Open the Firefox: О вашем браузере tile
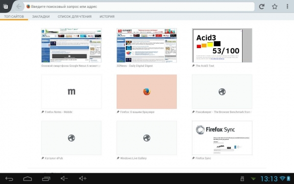Screen dimensions: 294x184 (x=147, y=92)
